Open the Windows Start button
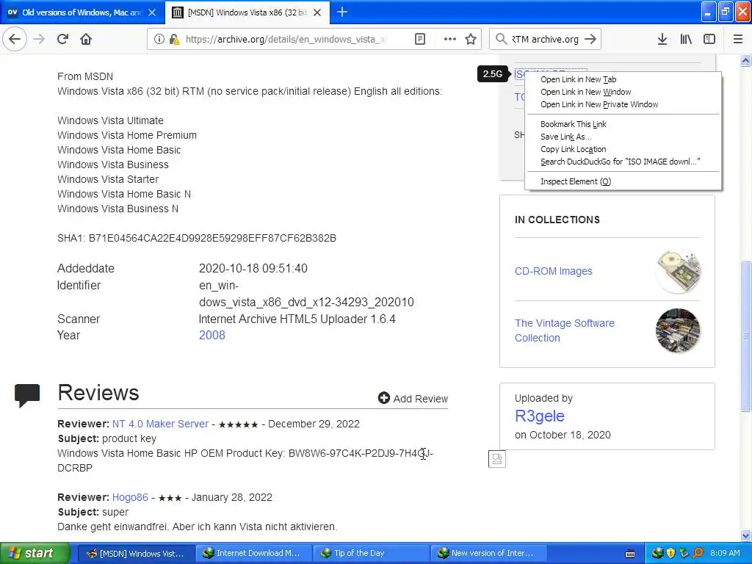The height and width of the screenshot is (564, 752). (35, 553)
